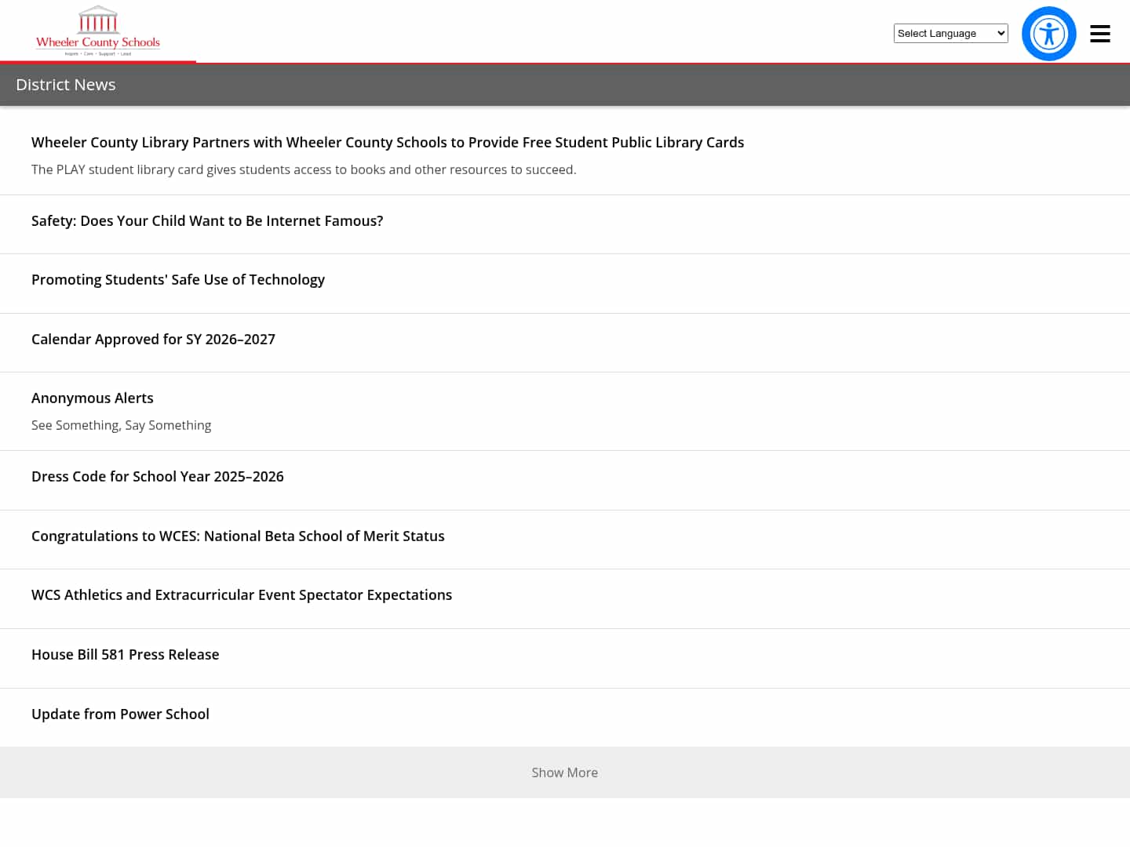The height and width of the screenshot is (847, 1130).
Task: Click the PLAY student library card description
Action: (304, 169)
